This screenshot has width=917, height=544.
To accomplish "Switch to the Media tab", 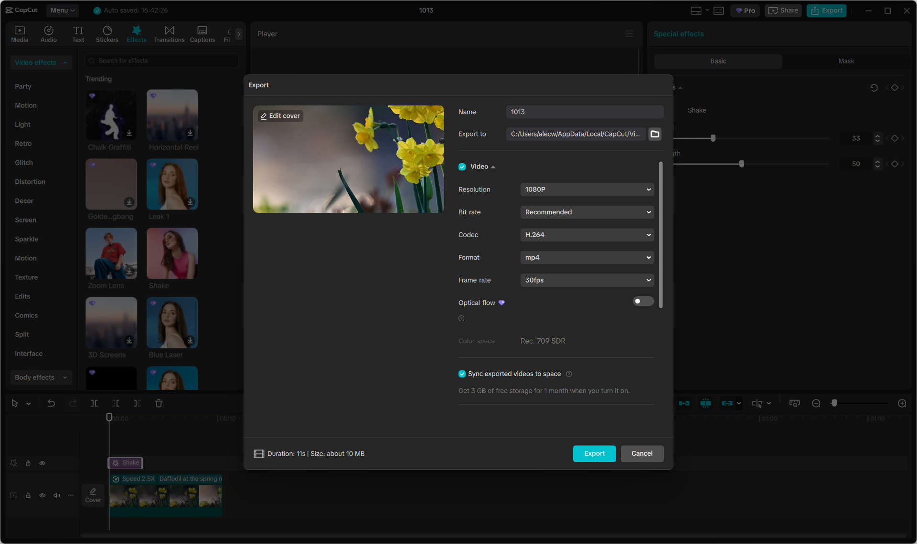I will click(20, 34).
